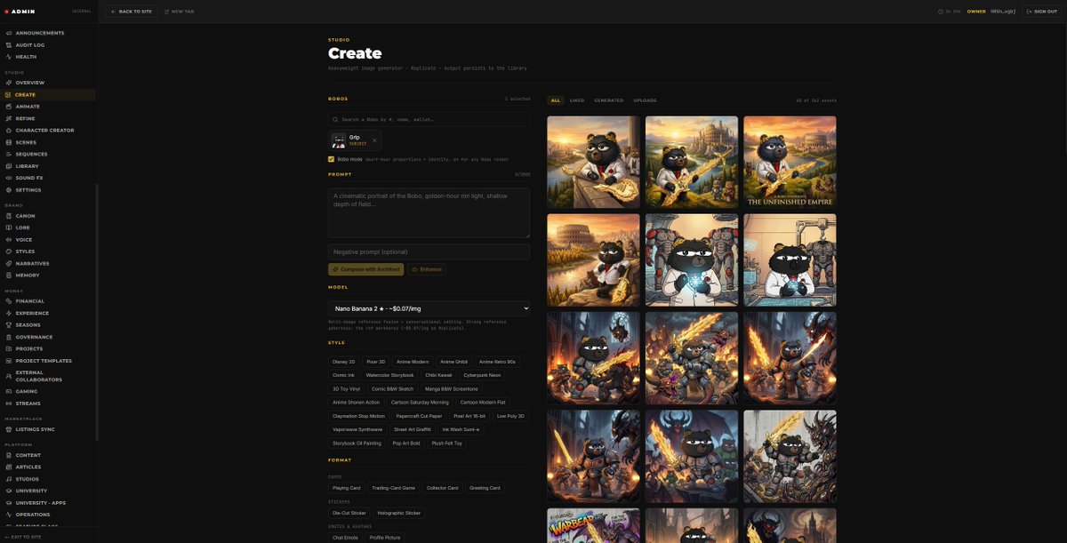Toggle the Low Poly 3D style chip

[x=510, y=416]
